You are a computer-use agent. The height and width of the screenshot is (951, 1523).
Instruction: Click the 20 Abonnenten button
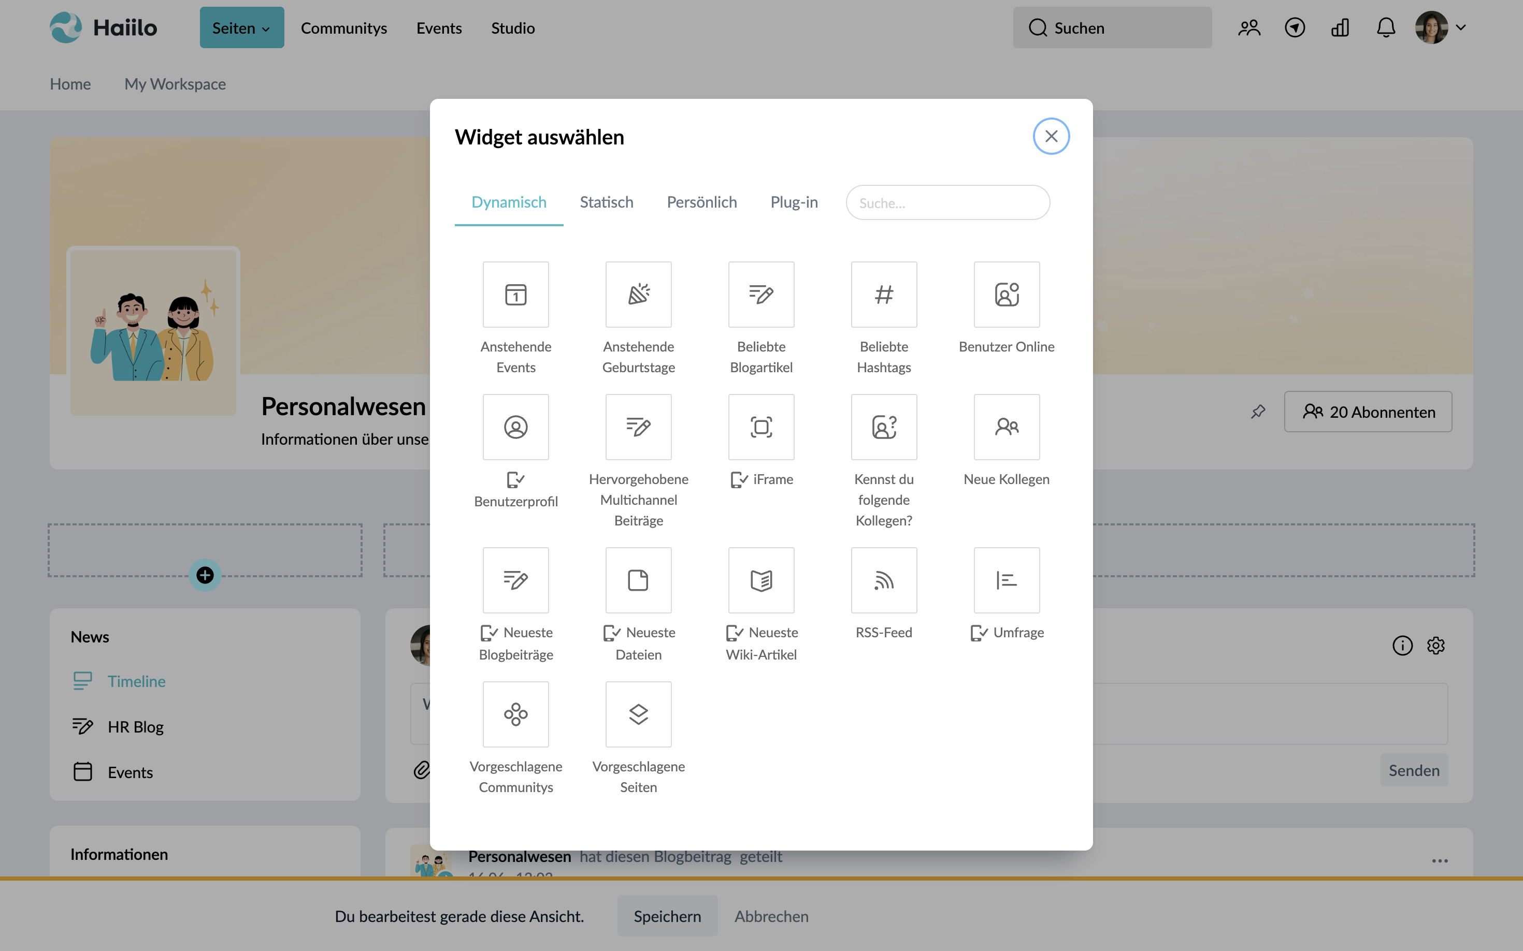coord(1368,412)
